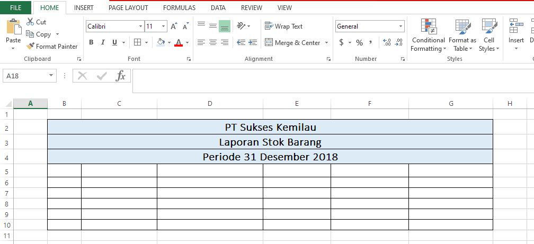Apply the red font color
Image resolution: width=534 pixels, height=244 pixels.
tap(179, 42)
